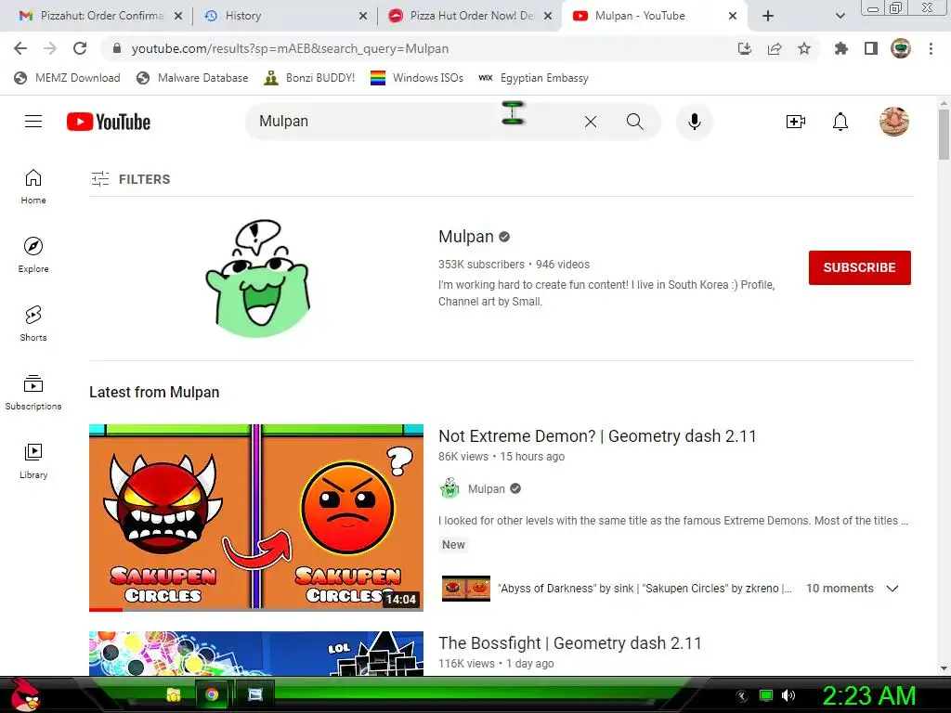Click the install/download icon in address bar

744,48
